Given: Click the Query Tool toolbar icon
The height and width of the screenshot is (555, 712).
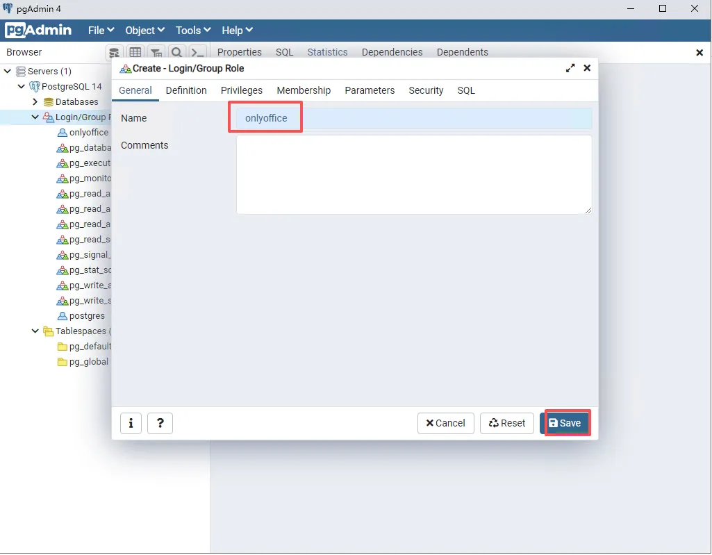Looking at the screenshot, I should click(115, 53).
